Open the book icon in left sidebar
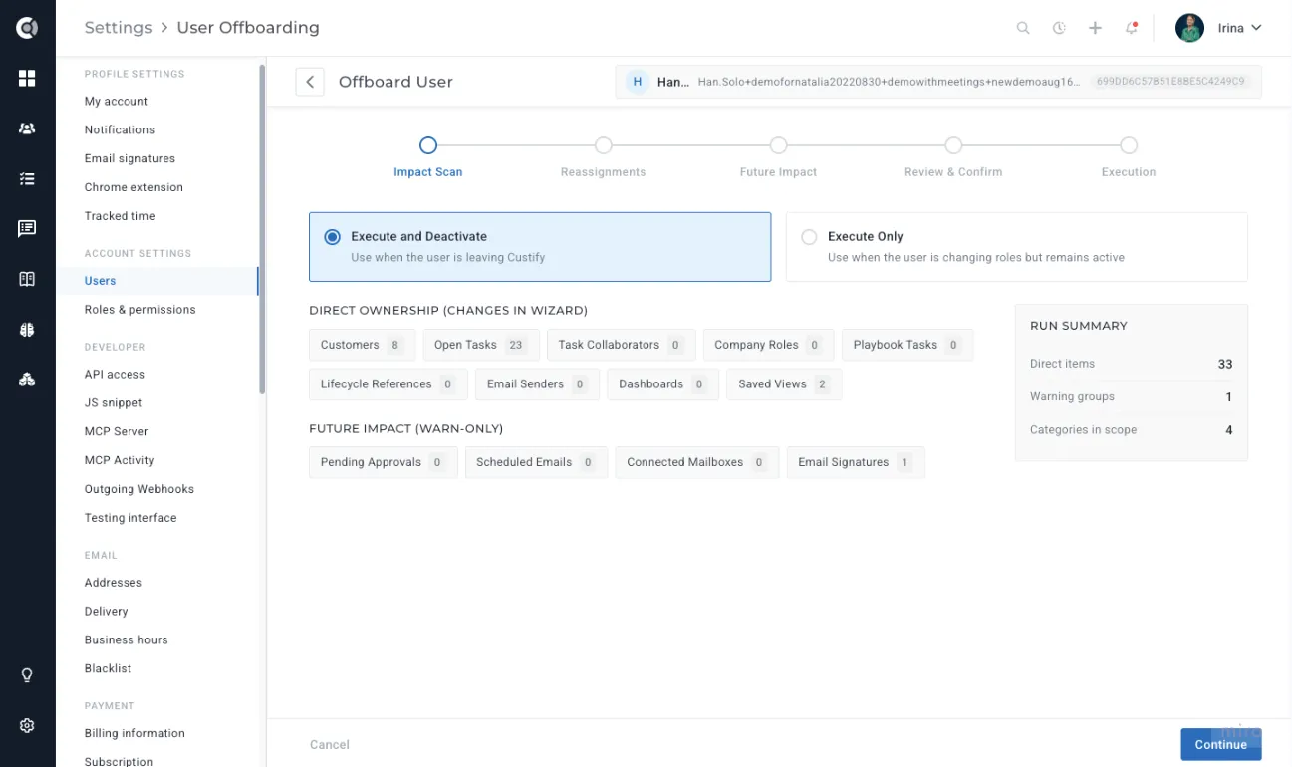 [27, 279]
